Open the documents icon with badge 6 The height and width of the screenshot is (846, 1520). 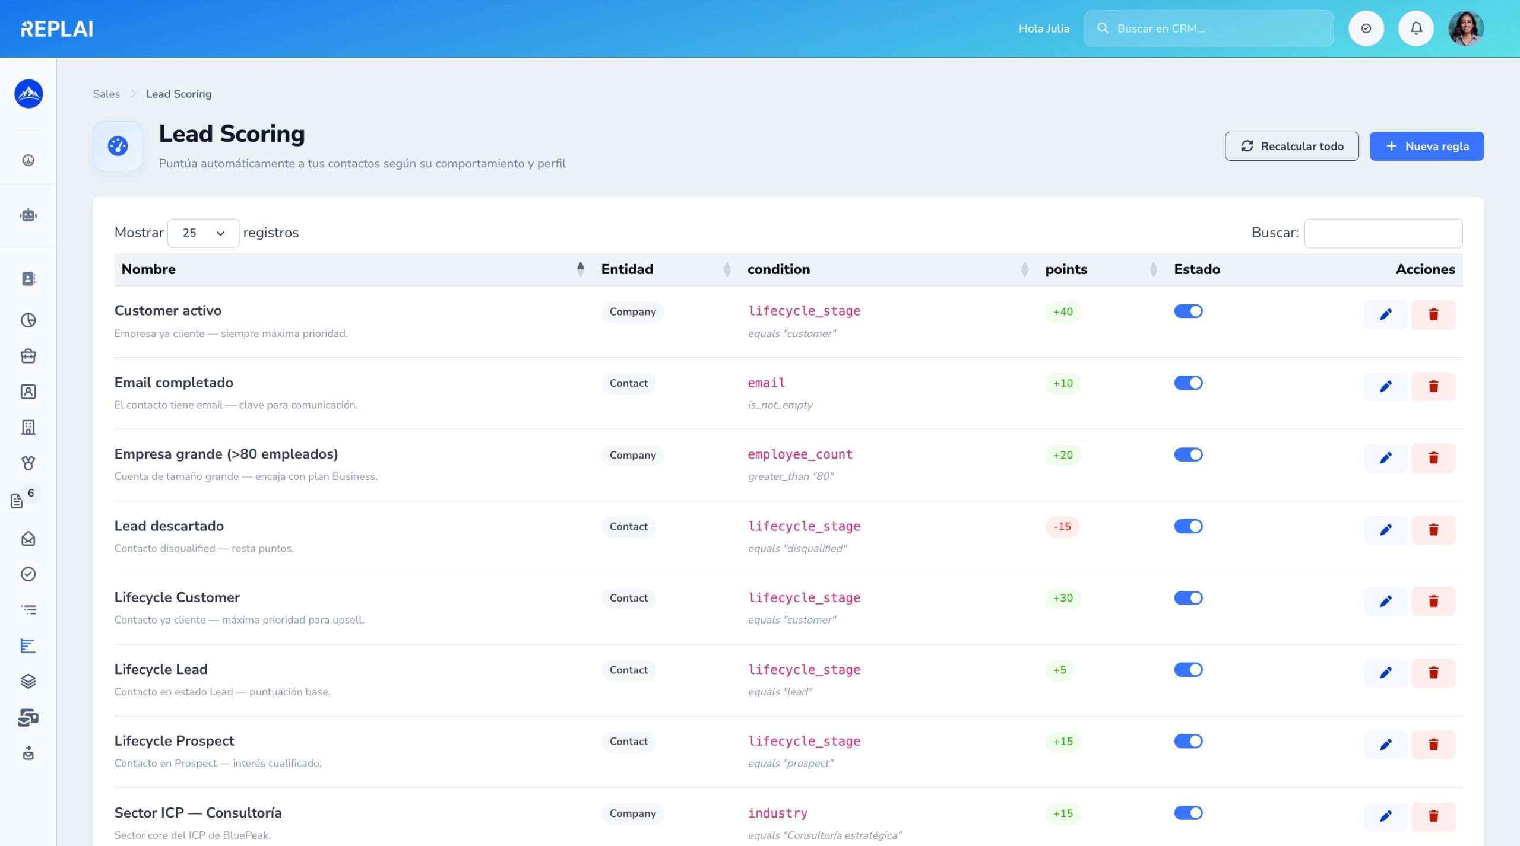point(18,501)
